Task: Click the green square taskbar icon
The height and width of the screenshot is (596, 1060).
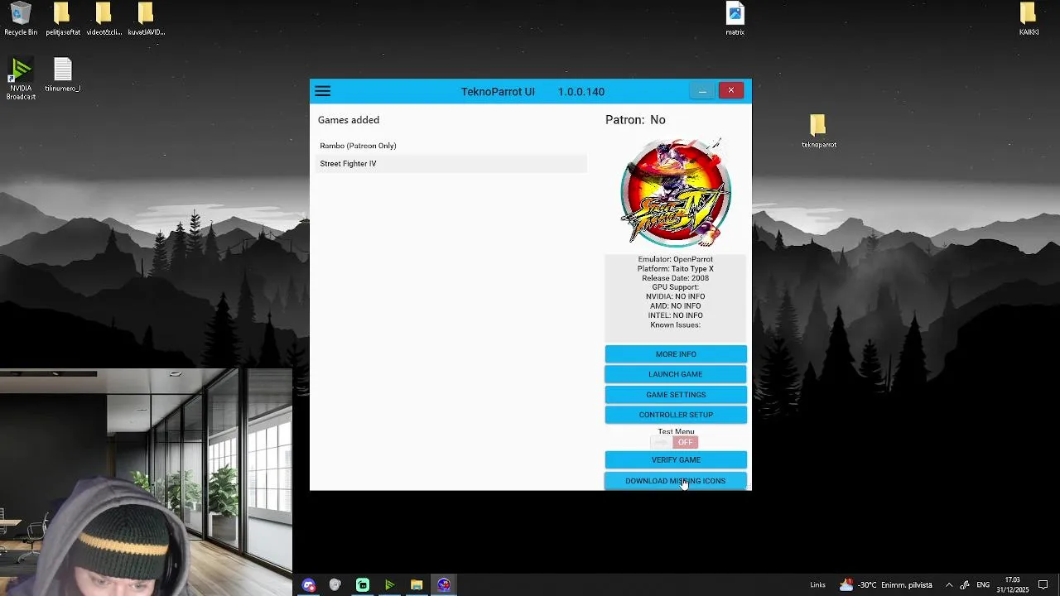Action: [363, 585]
